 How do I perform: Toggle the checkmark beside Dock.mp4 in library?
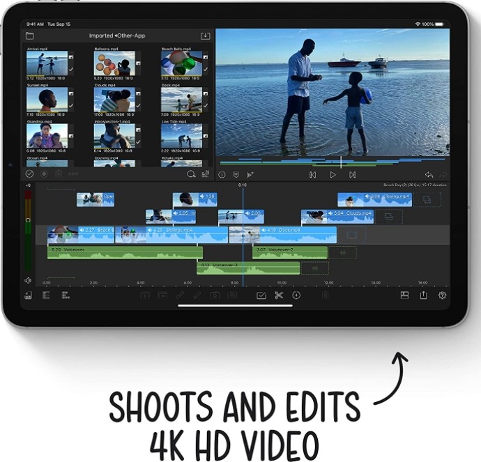pyautogui.click(x=206, y=105)
